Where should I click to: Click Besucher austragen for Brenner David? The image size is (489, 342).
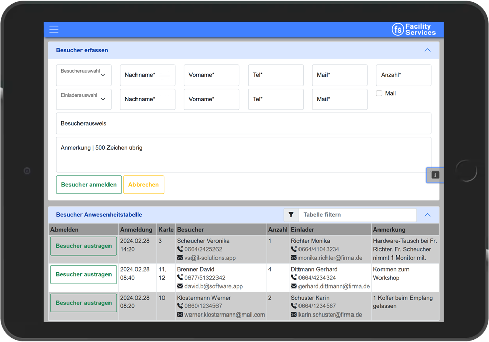84,274
